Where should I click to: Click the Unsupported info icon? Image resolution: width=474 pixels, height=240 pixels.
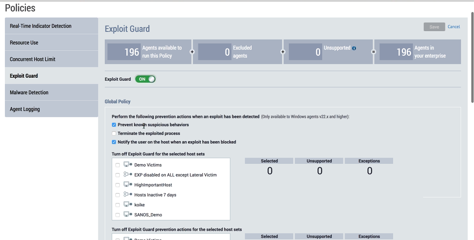point(354,48)
